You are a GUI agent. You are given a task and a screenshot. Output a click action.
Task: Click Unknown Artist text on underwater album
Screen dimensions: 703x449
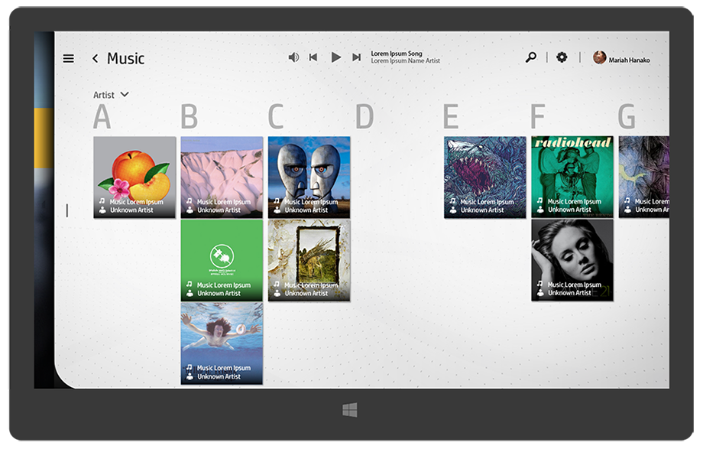(x=219, y=376)
